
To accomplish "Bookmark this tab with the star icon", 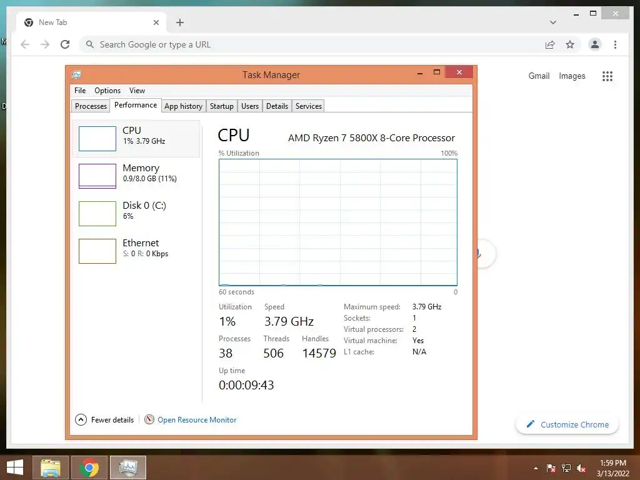I will pyautogui.click(x=570, y=44).
